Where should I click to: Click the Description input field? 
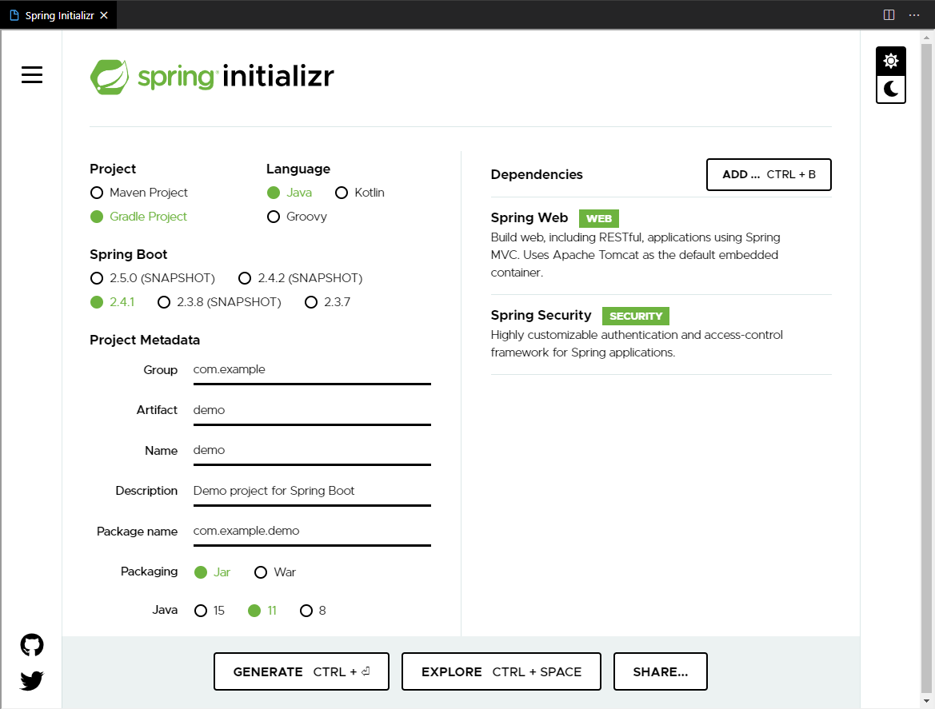click(312, 492)
